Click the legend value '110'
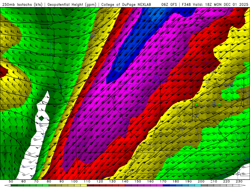This screenshot has width=250, height=187. (x=87, y=181)
